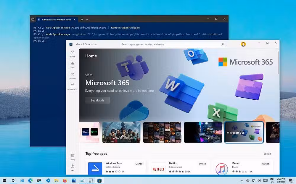Click the Owned badge for Windows Scan
296x184 pixels.
[139, 164]
